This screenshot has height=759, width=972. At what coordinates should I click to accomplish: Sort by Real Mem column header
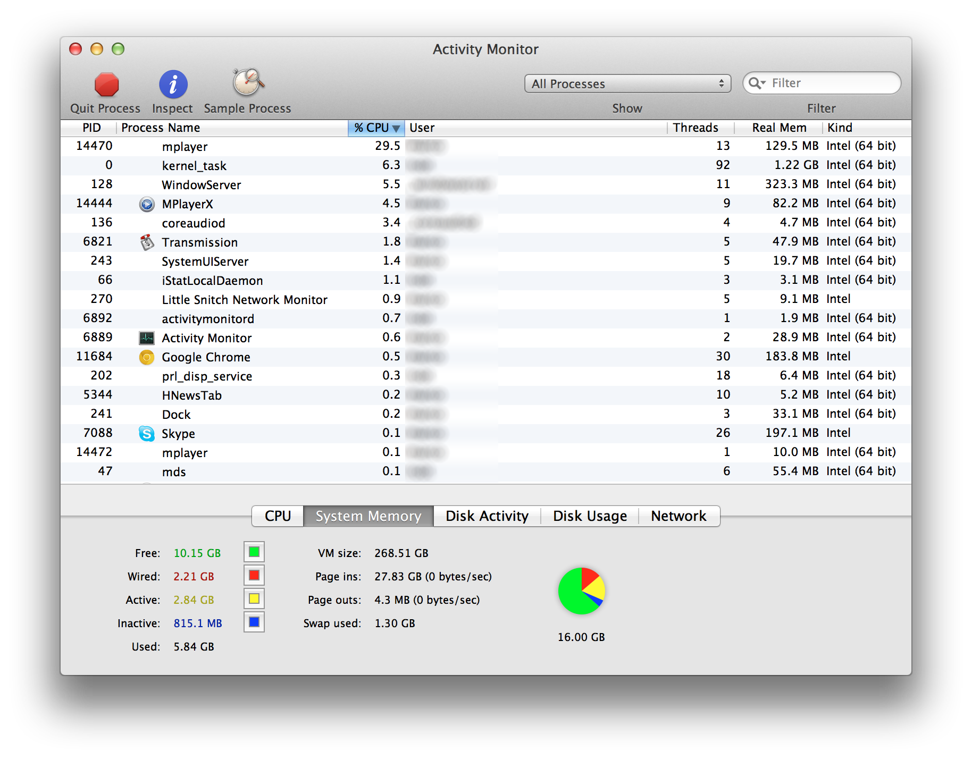click(779, 128)
